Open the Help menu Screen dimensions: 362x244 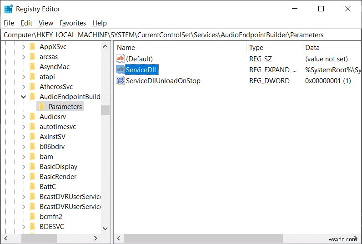click(100, 23)
